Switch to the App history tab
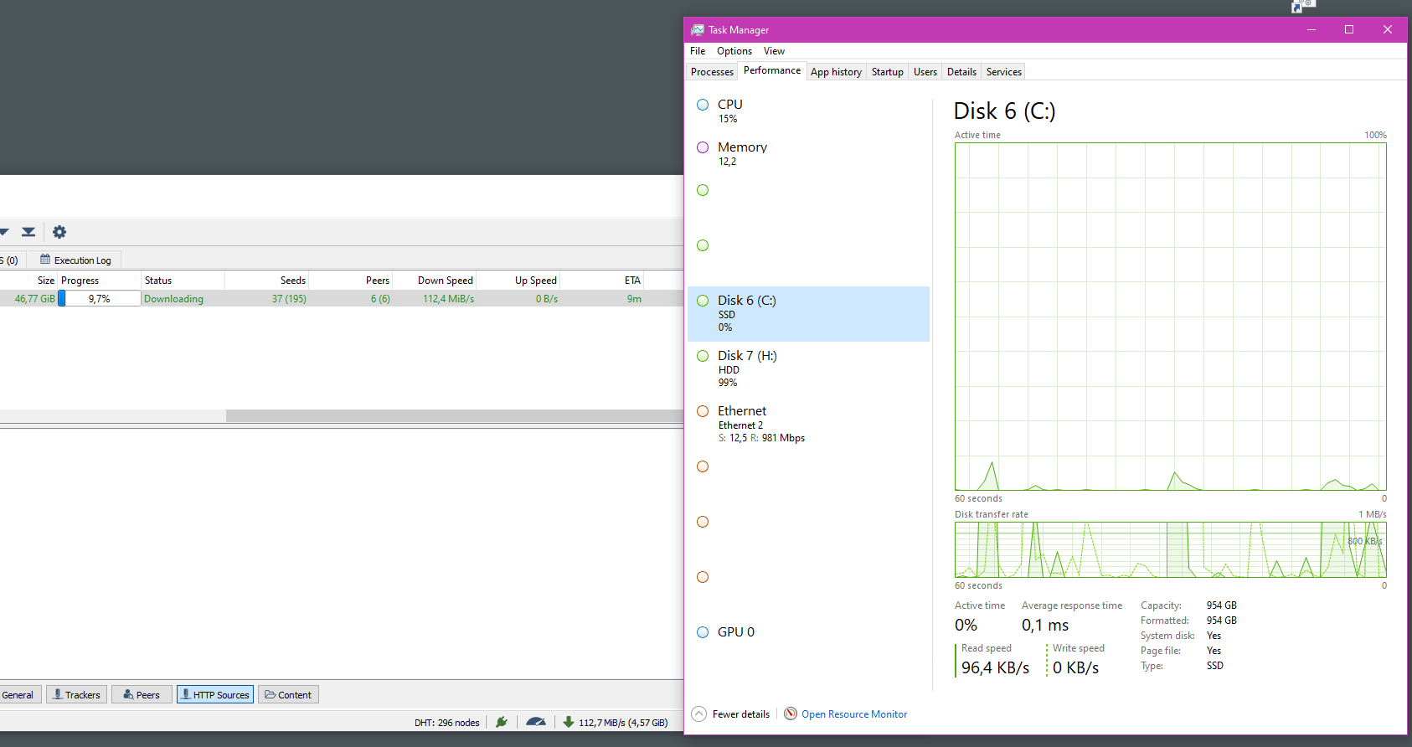This screenshot has height=747, width=1412. point(836,72)
